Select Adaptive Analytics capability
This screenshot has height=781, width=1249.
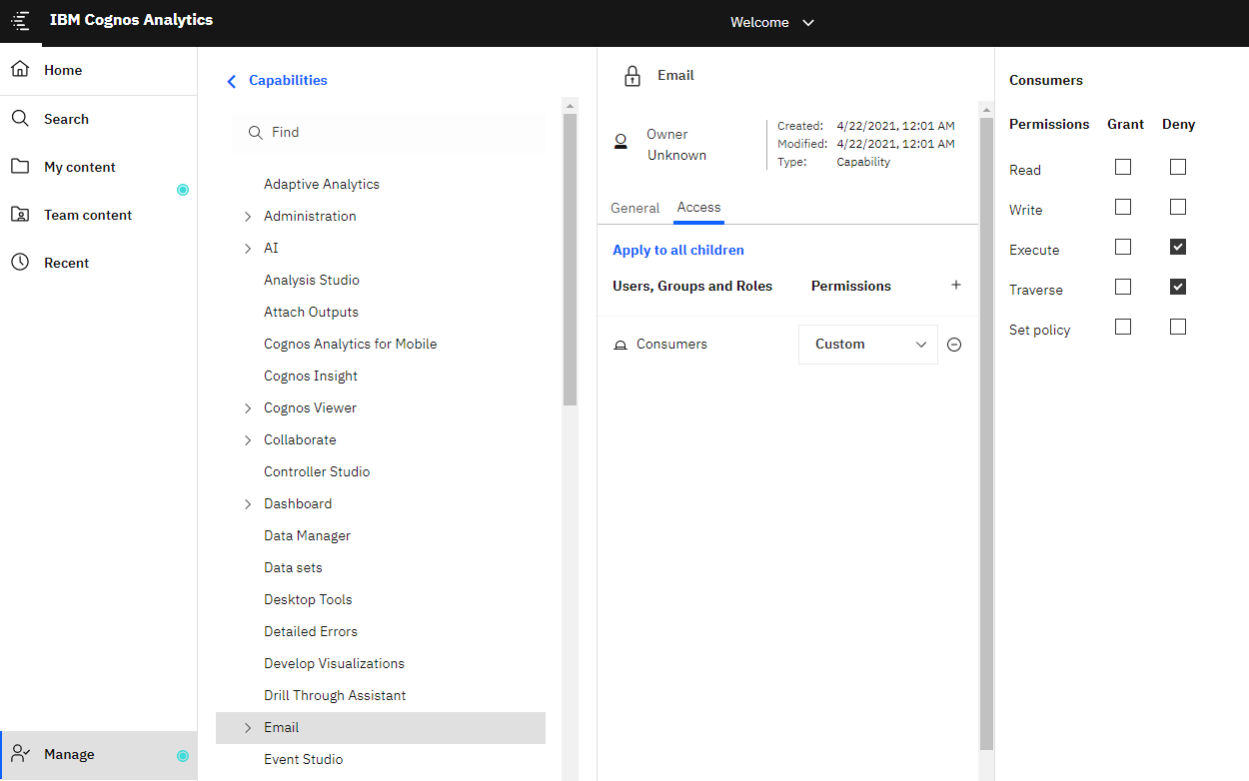point(322,184)
